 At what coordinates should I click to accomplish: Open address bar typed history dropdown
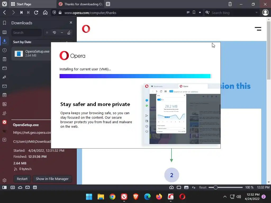coord(200,13)
